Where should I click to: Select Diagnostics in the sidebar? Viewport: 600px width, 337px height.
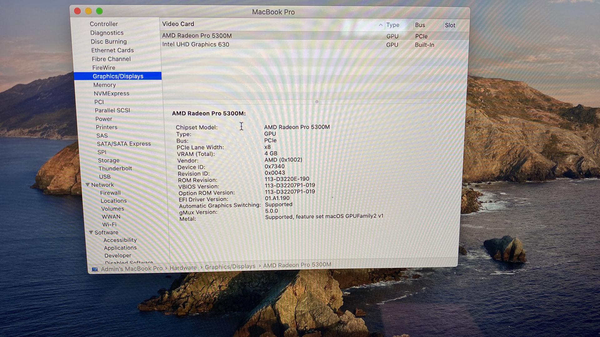coord(107,33)
